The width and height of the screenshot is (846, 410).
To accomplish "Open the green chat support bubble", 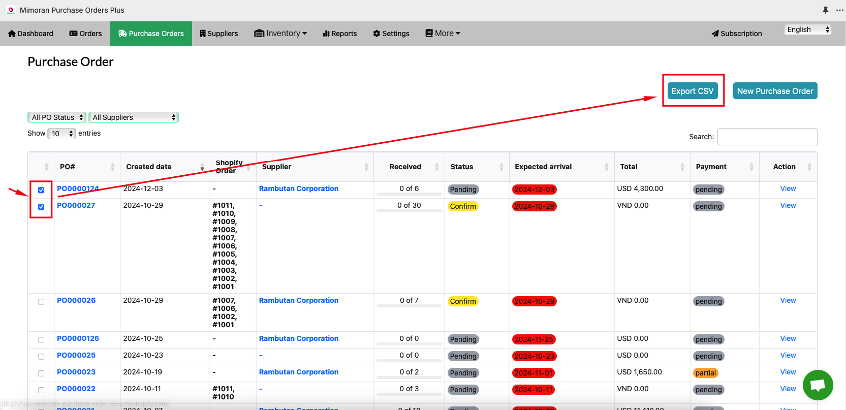I will click(818, 385).
